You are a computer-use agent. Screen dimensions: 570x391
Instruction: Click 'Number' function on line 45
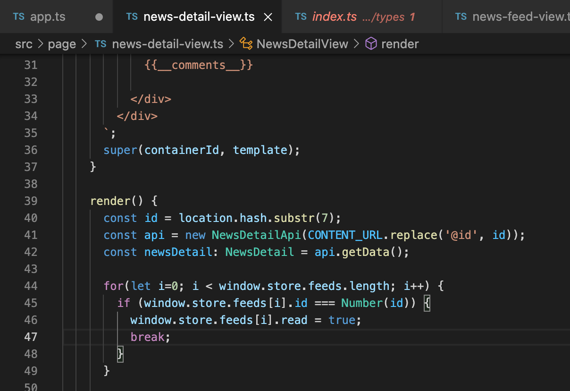coord(362,303)
